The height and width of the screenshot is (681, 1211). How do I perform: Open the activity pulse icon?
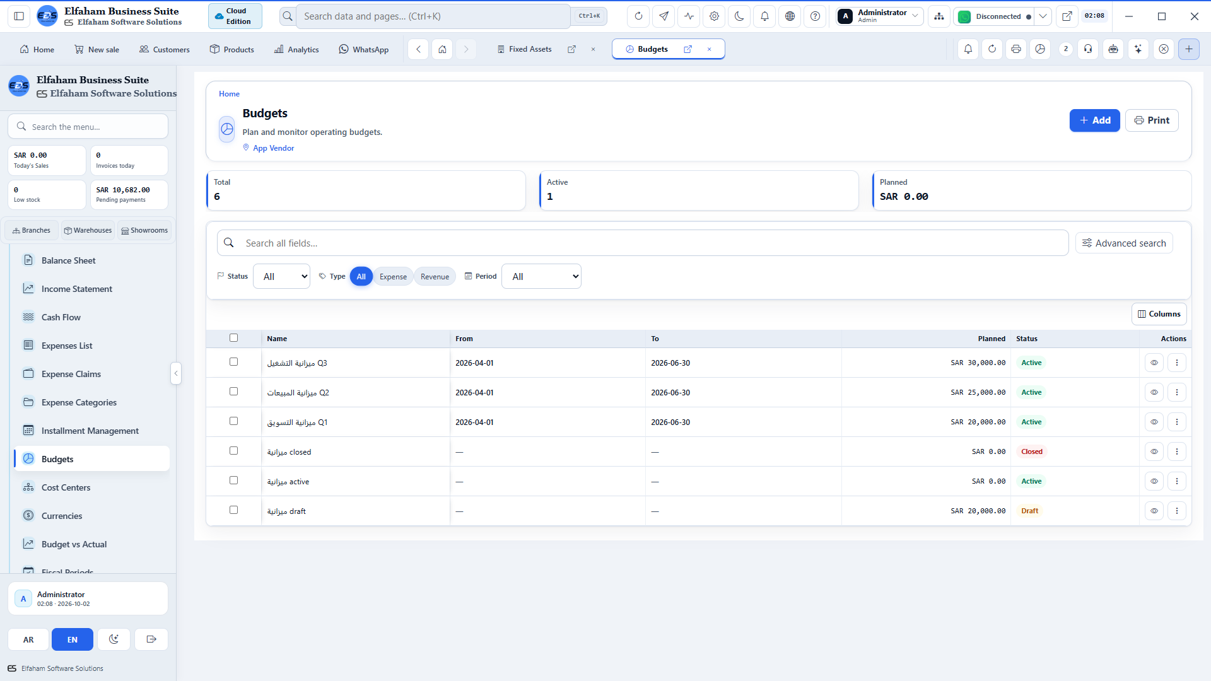(689, 16)
